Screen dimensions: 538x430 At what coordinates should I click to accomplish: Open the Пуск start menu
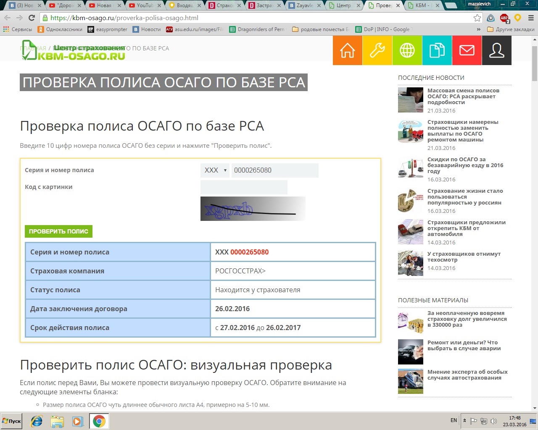point(12,421)
